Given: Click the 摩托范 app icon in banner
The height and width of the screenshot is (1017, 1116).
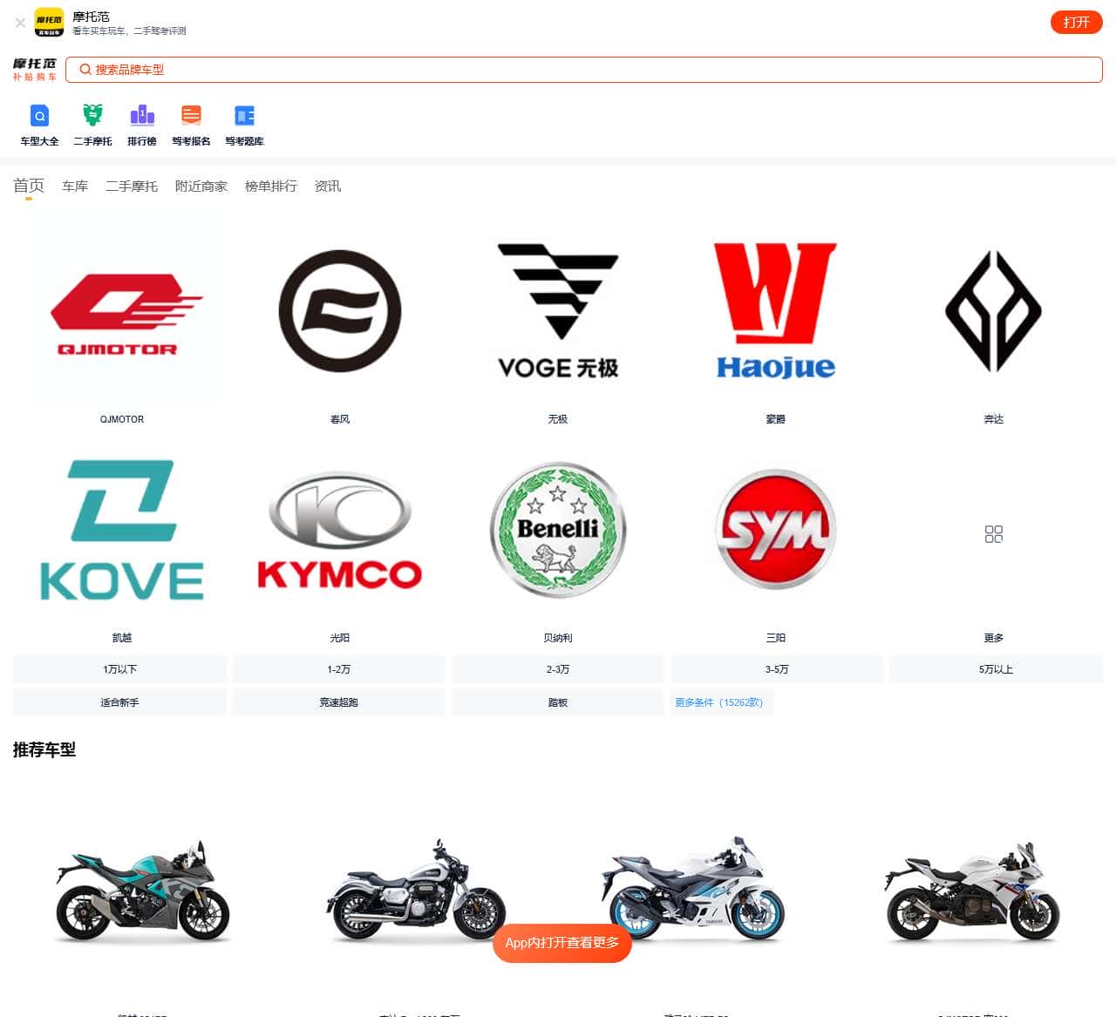Looking at the screenshot, I should [x=49, y=23].
